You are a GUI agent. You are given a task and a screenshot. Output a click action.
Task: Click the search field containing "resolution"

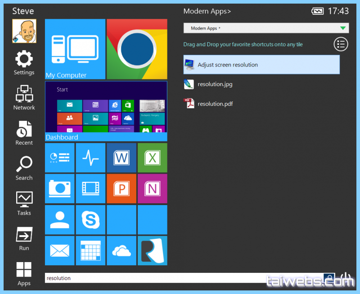[184, 278]
